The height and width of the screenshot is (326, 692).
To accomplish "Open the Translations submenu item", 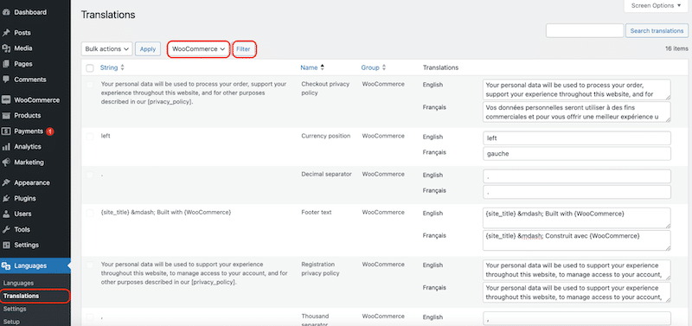I will click(x=21, y=296).
